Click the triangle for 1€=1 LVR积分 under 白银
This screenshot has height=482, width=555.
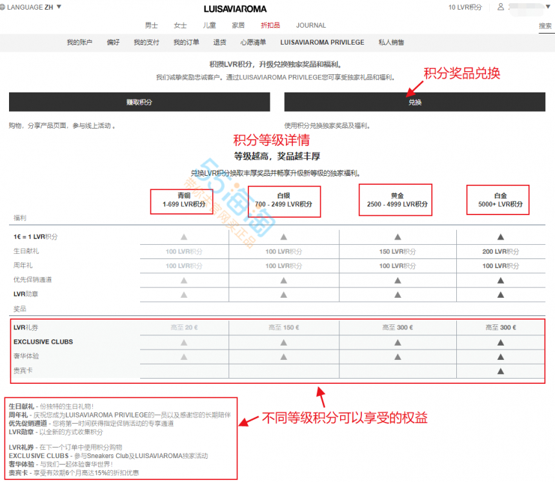(x=284, y=236)
